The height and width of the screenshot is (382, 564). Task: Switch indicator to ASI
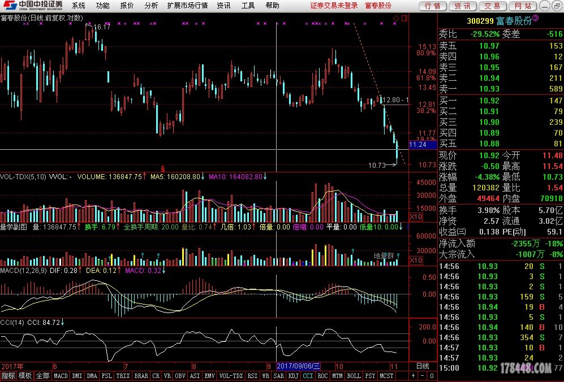(x=195, y=376)
